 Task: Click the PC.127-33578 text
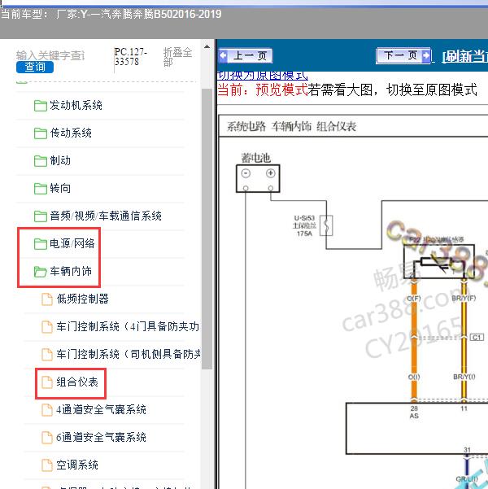pos(131,57)
